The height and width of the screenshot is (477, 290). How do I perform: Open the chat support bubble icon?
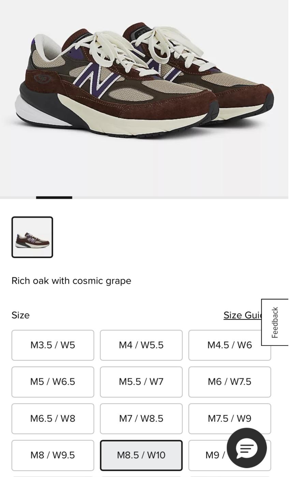[x=247, y=448]
